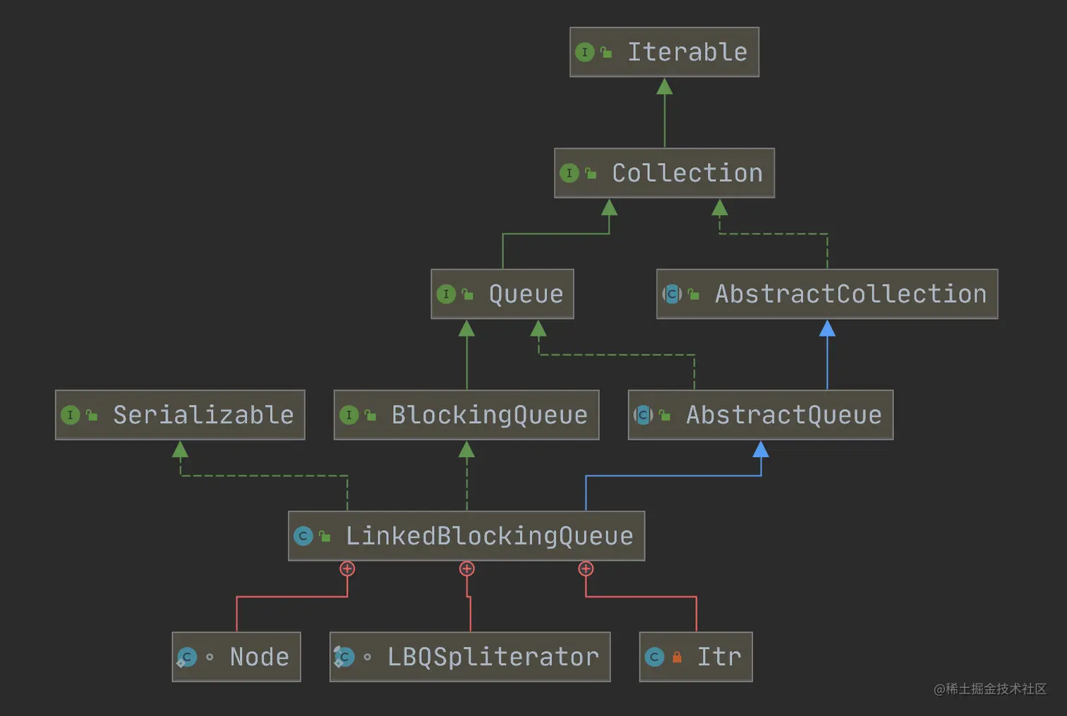Click the Serializable node label
This screenshot has height=716, width=1067.
pyautogui.click(x=203, y=415)
